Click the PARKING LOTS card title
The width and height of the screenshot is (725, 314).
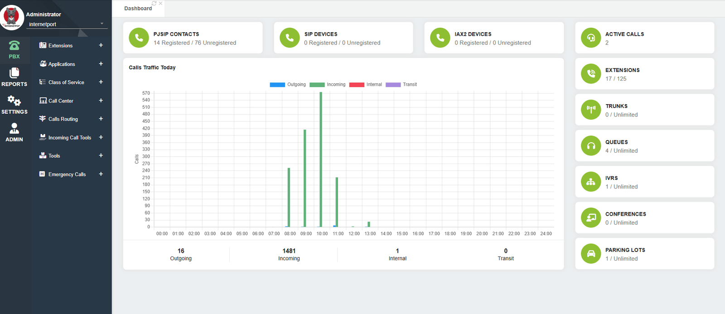[x=625, y=250]
